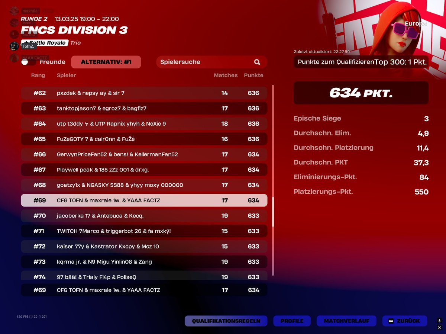This screenshot has height=334, width=446.
Task: Select row #74 97 bää! & Trialy
Action: 144,276
